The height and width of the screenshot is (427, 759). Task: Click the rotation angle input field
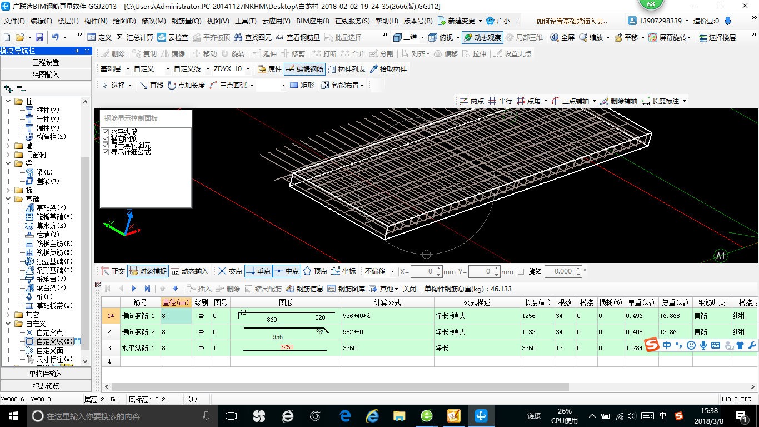(x=562, y=271)
